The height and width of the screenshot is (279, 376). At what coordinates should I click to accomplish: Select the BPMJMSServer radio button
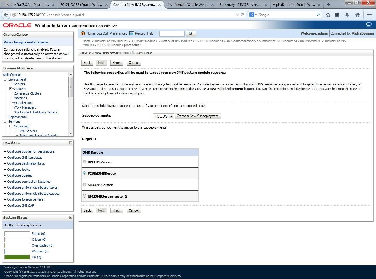click(x=85, y=162)
